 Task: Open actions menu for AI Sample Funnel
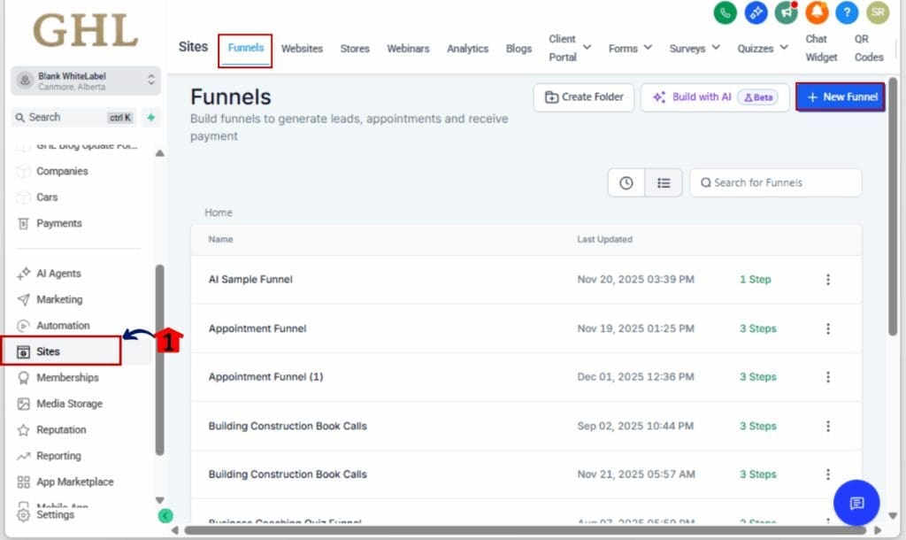[828, 279]
